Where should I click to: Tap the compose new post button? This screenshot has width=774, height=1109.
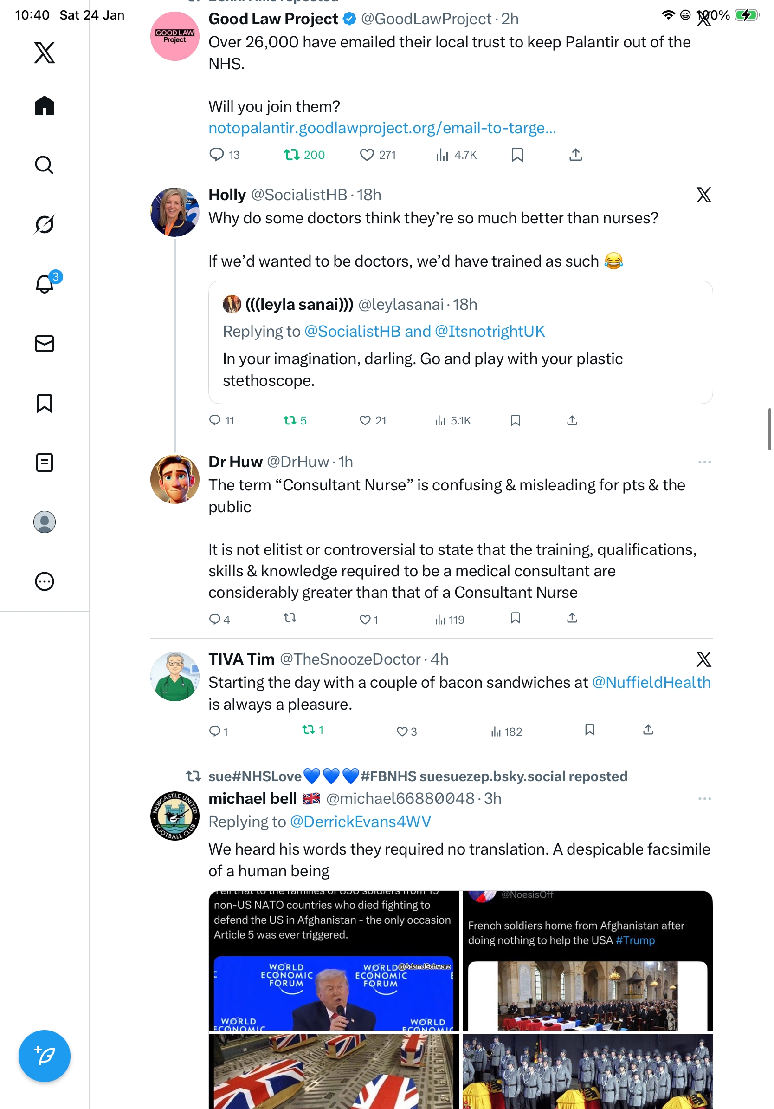[x=45, y=1056]
